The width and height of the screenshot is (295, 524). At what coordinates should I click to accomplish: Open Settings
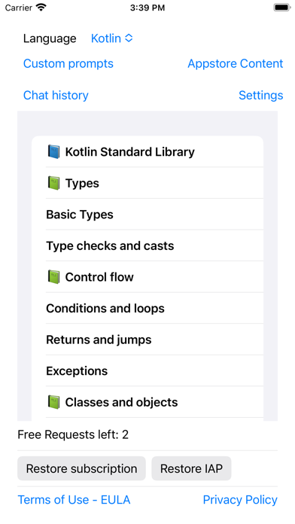[260, 96]
